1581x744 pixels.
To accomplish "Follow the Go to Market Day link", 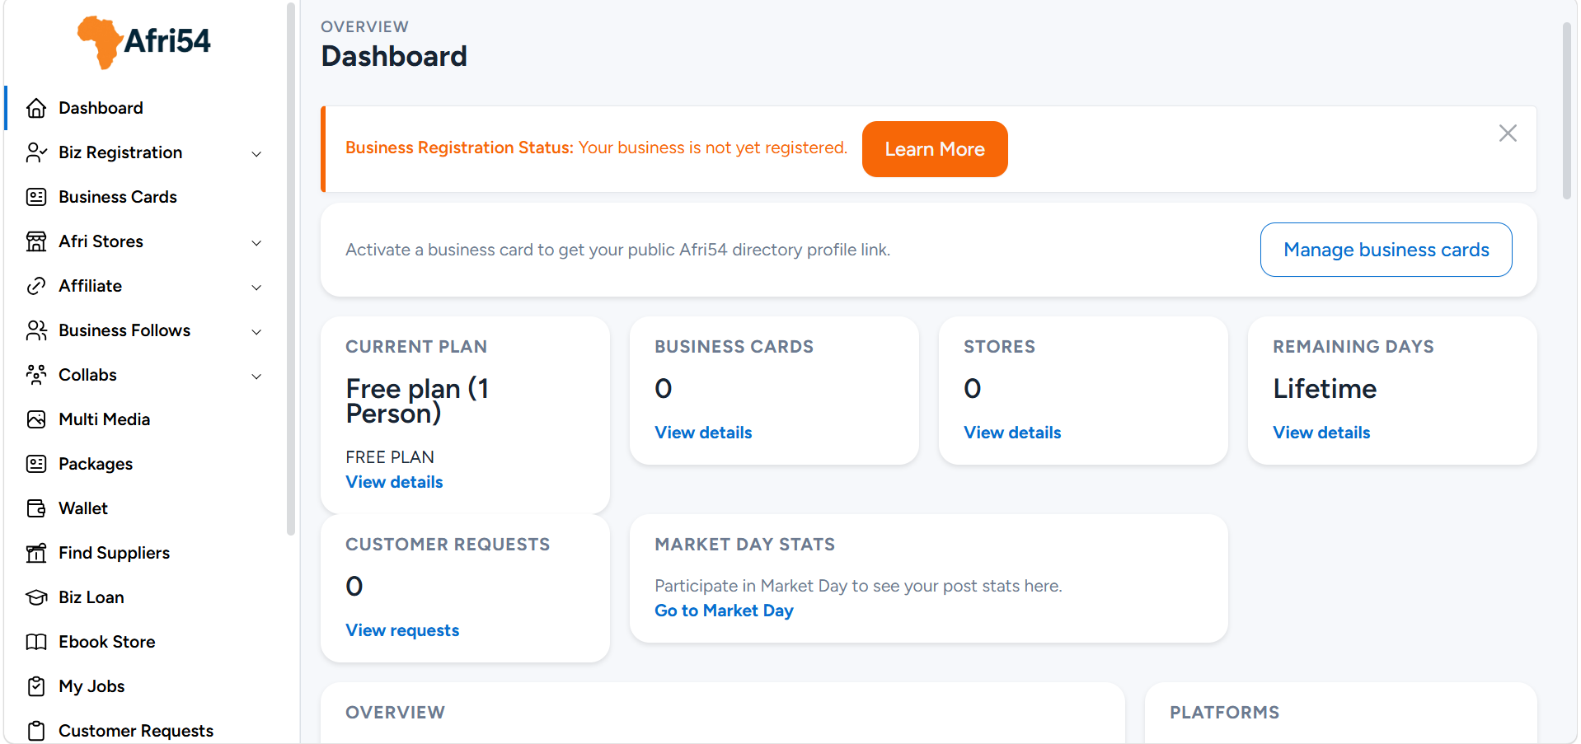I will point(724,611).
